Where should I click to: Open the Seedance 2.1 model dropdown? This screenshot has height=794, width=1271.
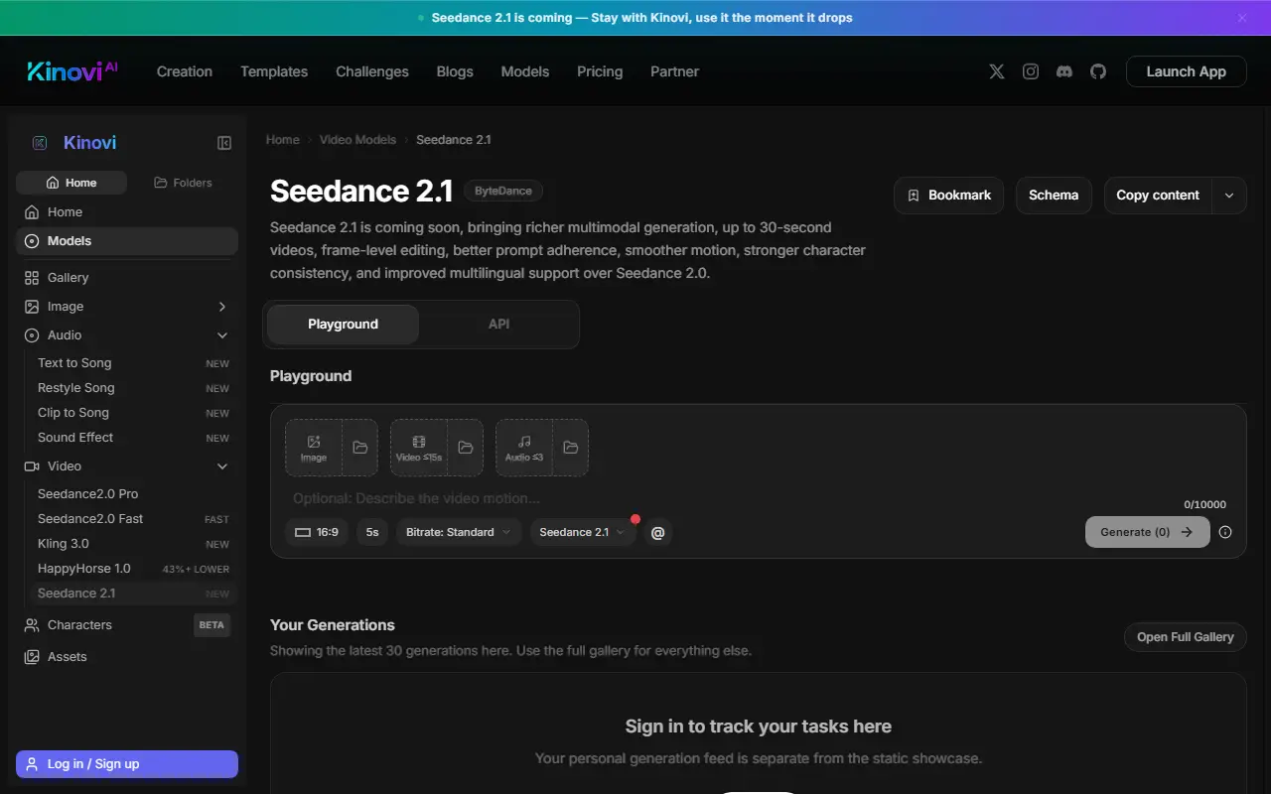coord(583,532)
